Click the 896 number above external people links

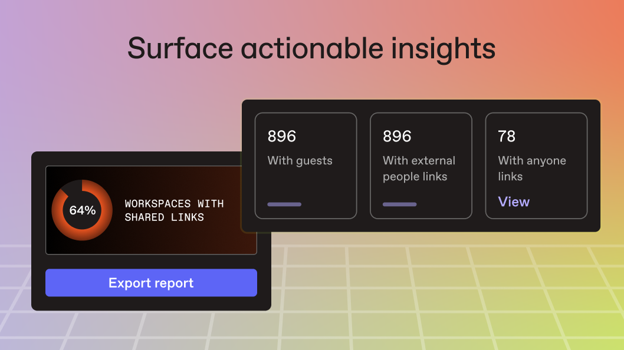pyautogui.click(x=397, y=137)
